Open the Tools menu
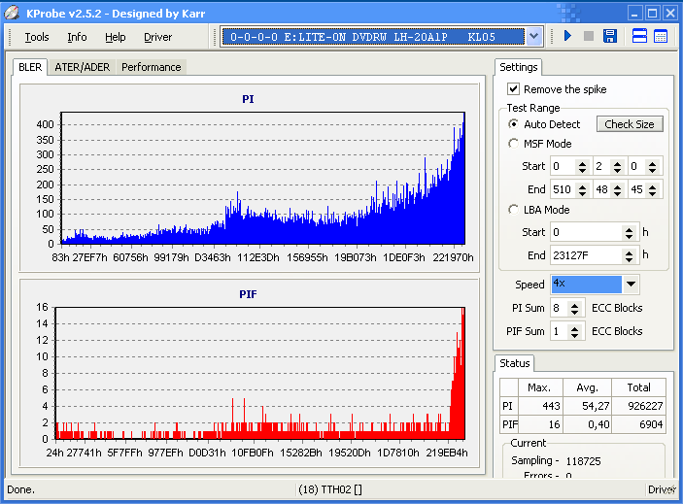 (37, 37)
